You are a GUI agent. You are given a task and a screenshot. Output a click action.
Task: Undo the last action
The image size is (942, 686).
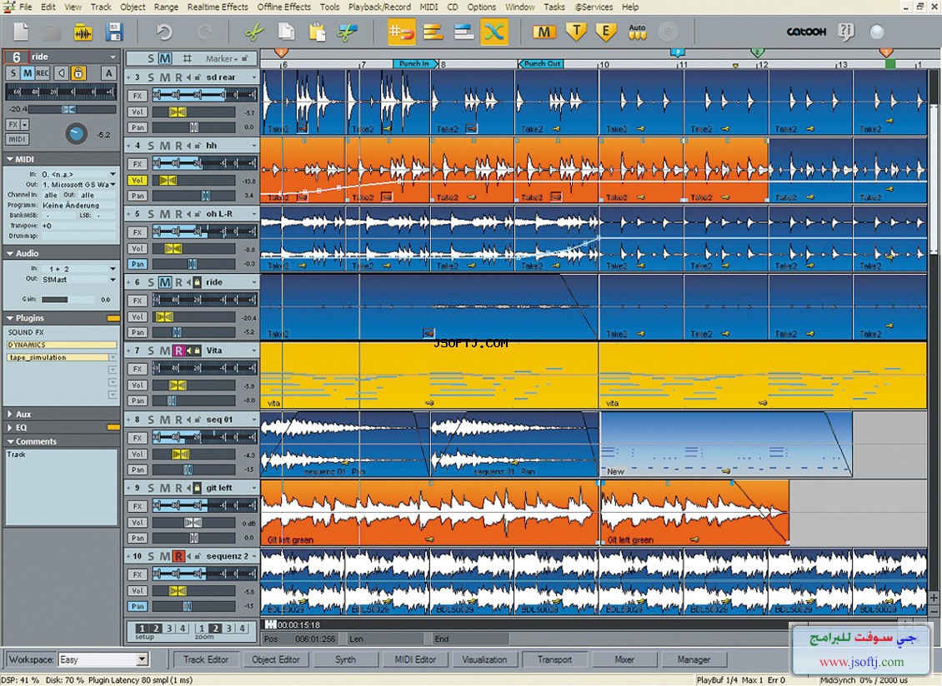[x=164, y=32]
